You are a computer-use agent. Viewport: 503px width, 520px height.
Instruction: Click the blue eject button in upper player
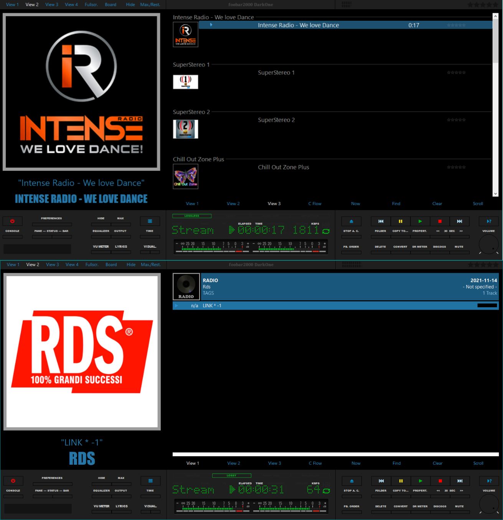pos(351,221)
